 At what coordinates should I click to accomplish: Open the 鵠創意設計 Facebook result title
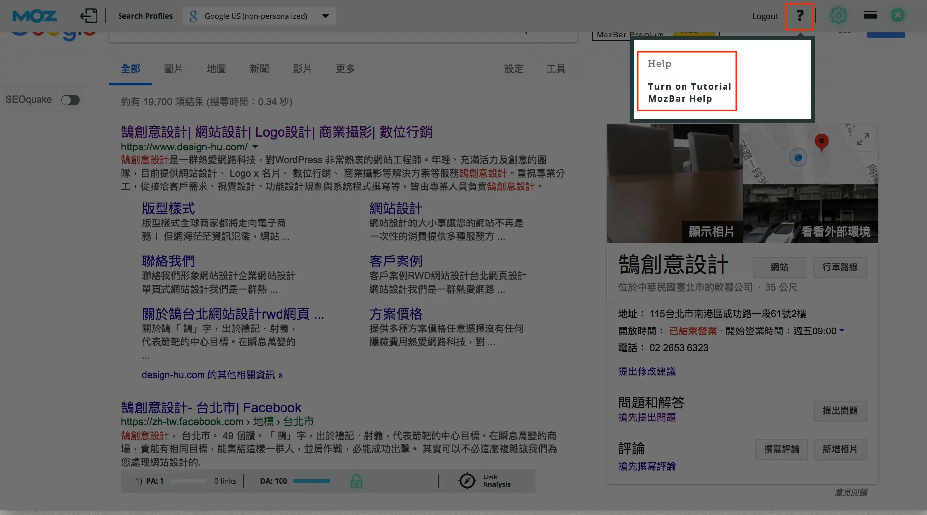pos(211,408)
